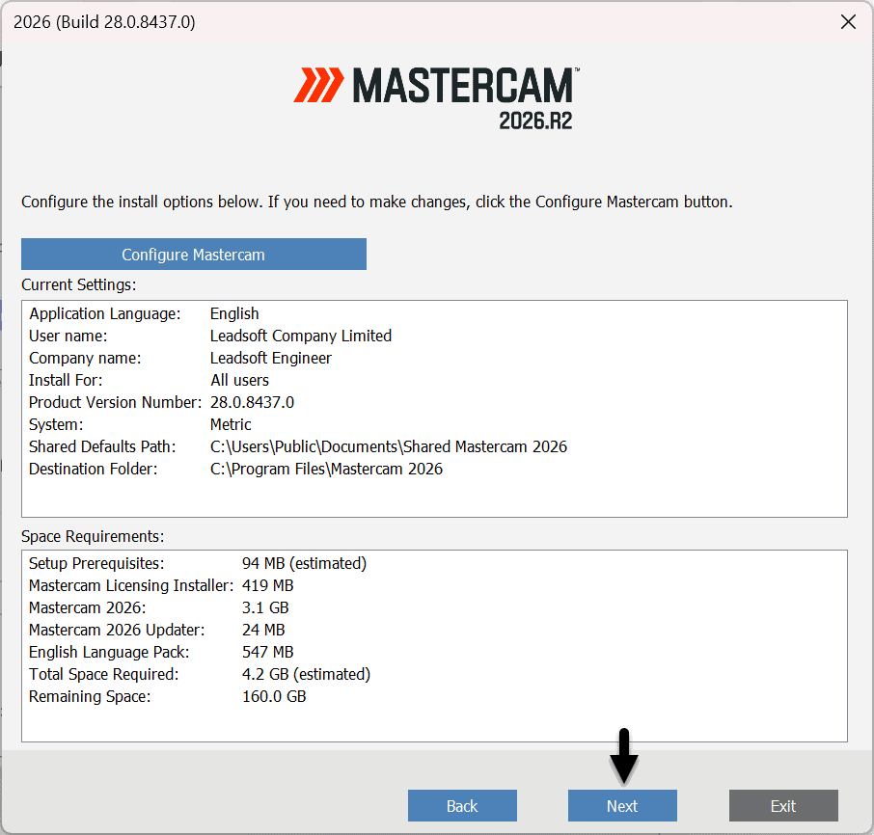Image resolution: width=874 pixels, height=835 pixels.
Task: Select Mastercam 2026 Updater size 24 MB
Action: click(x=263, y=630)
